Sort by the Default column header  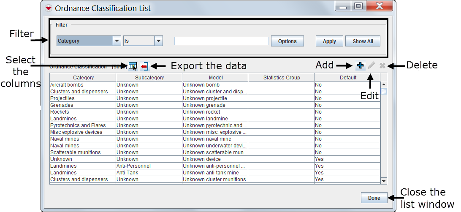(x=348, y=78)
